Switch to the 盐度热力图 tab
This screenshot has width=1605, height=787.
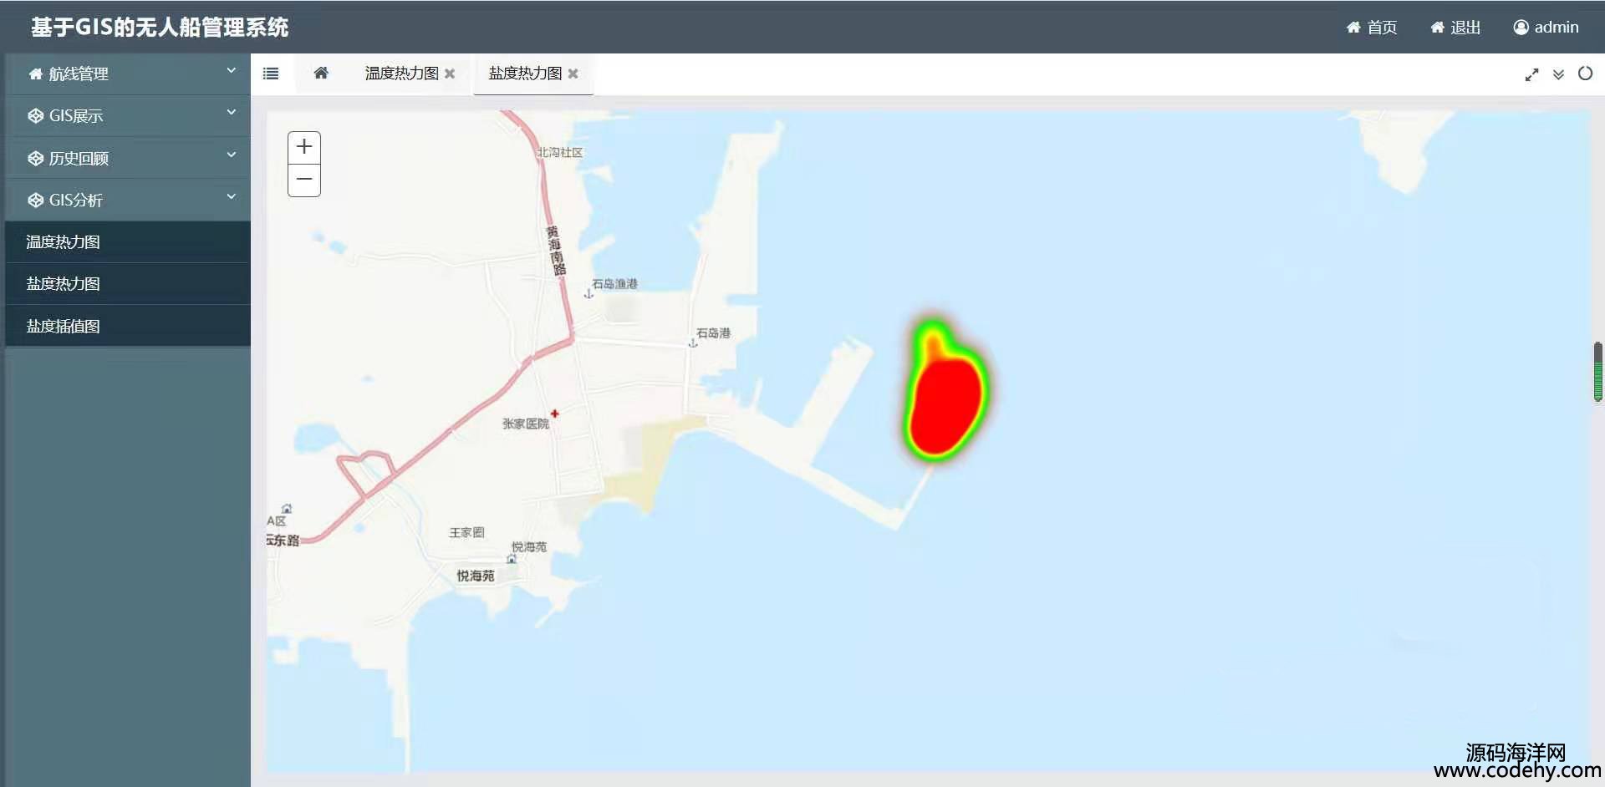(x=526, y=74)
